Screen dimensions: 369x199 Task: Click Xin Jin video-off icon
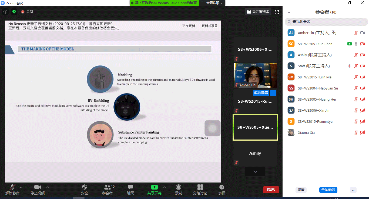[363, 110]
